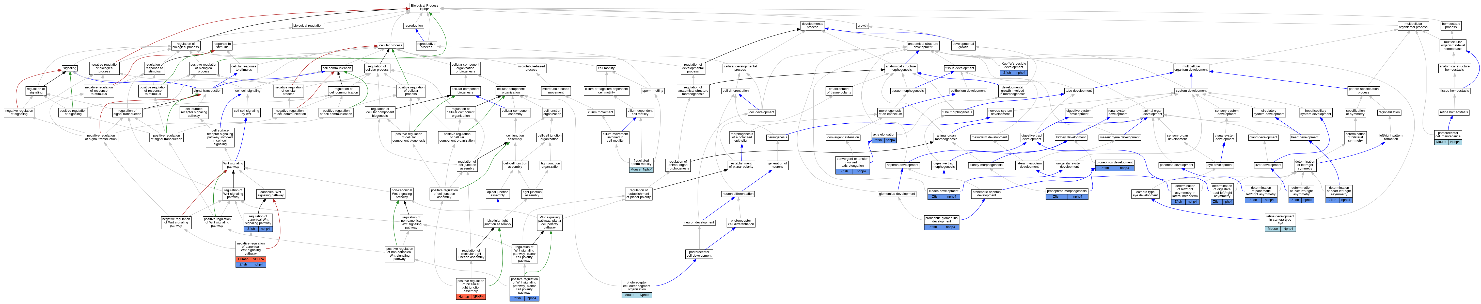Select the 'growth' node

coord(863,26)
